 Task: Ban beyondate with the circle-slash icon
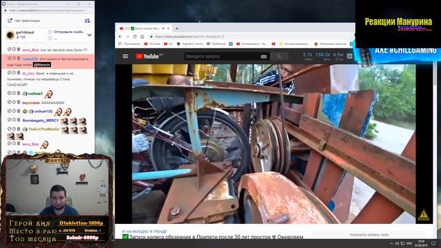[x=9, y=102]
